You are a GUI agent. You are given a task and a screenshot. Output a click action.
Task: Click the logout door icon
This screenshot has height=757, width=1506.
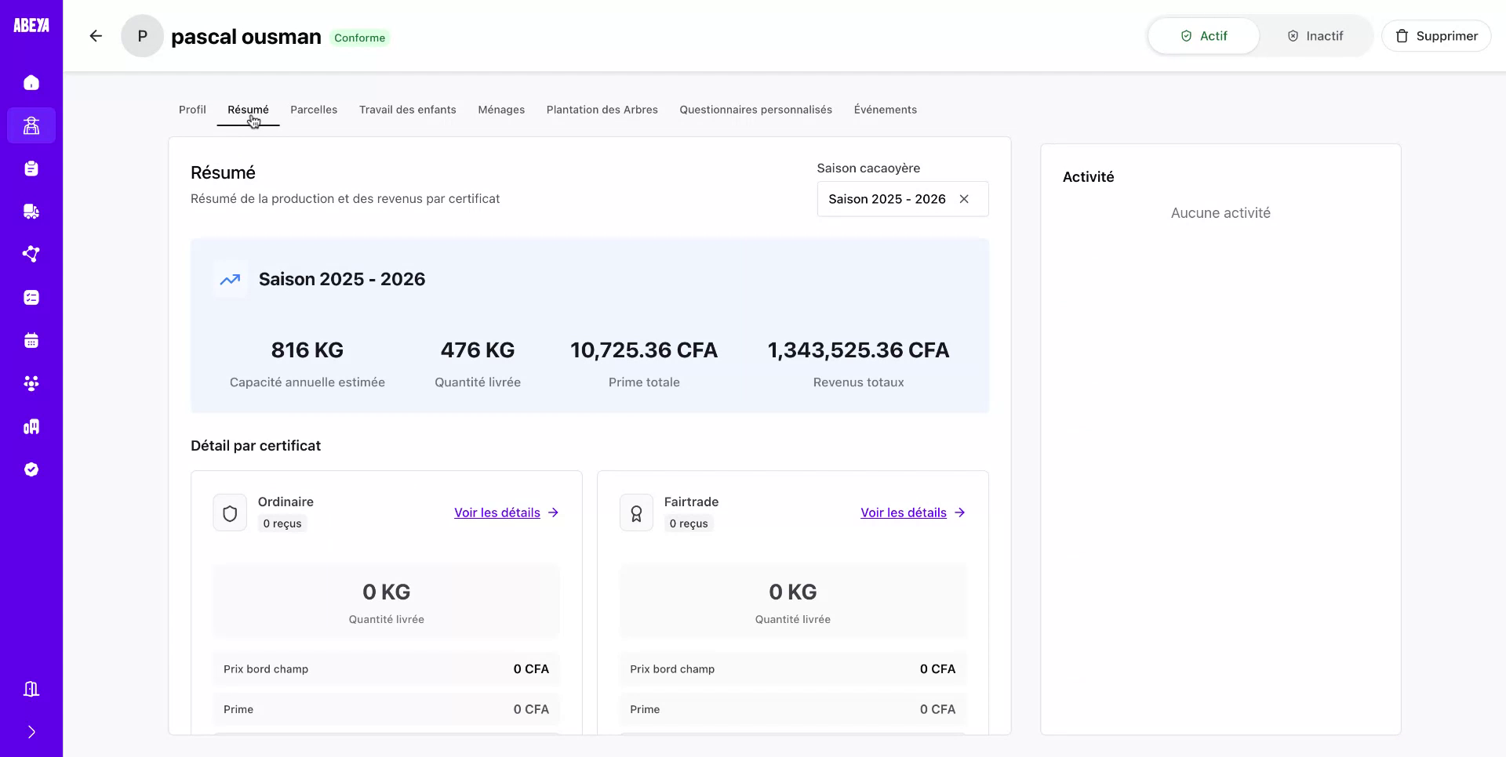pos(31,689)
